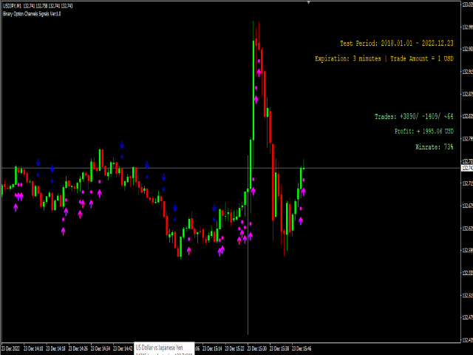
Task: Click the 23 Dec 14:42 time axis label
Action: pyautogui.click(x=123, y=348)
